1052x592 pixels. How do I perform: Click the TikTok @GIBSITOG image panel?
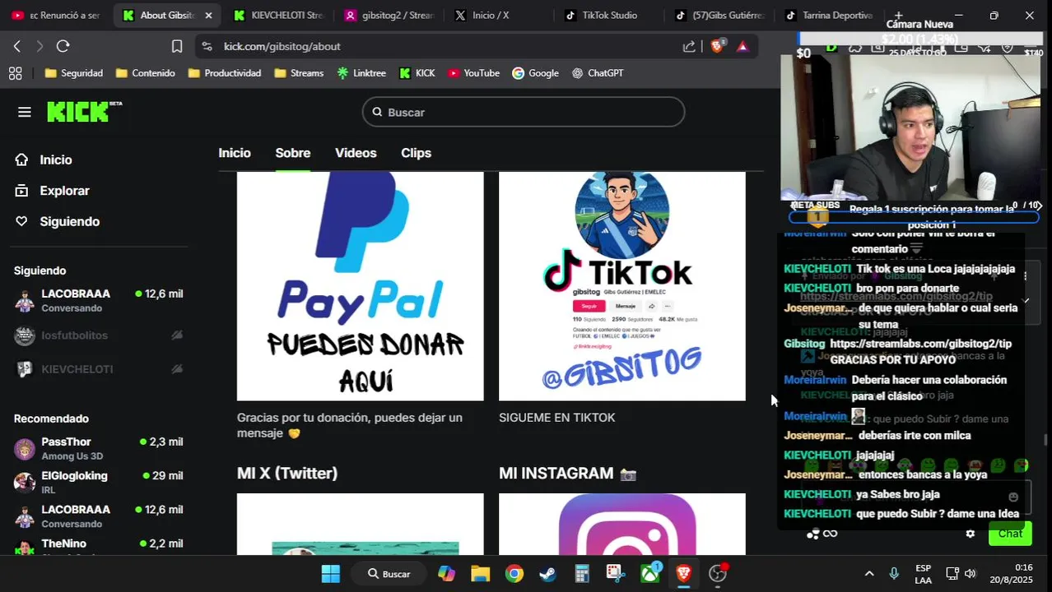(x=622, y=286)
